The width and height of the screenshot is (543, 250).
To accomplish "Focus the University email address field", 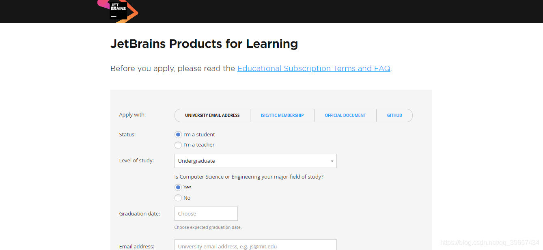I will coord(255,246).
